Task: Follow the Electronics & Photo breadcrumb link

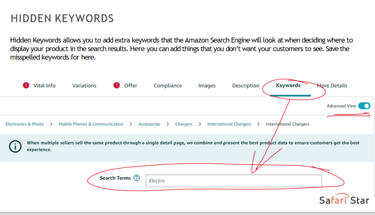Action: (x=25, y=124)
